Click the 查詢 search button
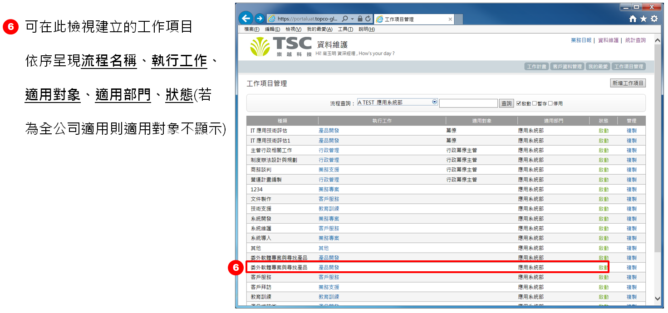 point(506,103)
